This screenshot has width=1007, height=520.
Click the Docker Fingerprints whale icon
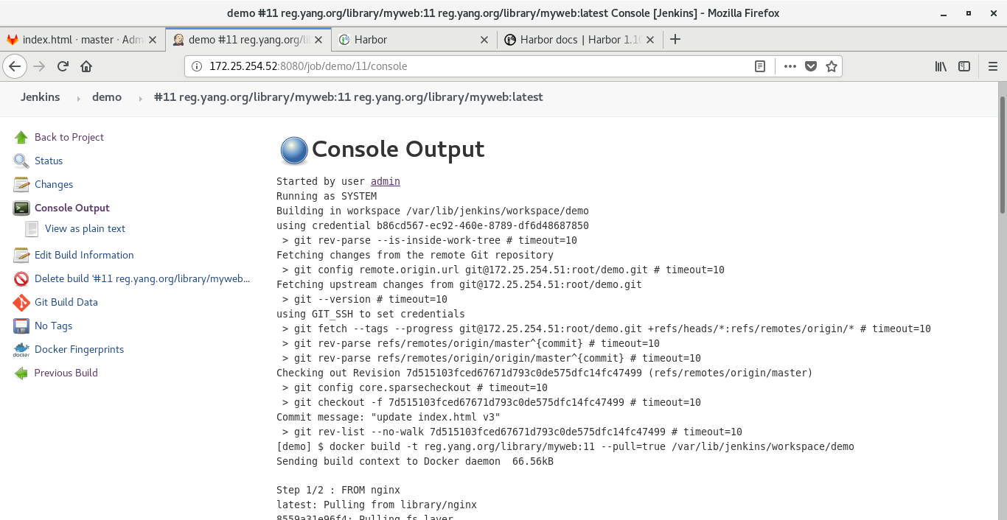[21, 350]
